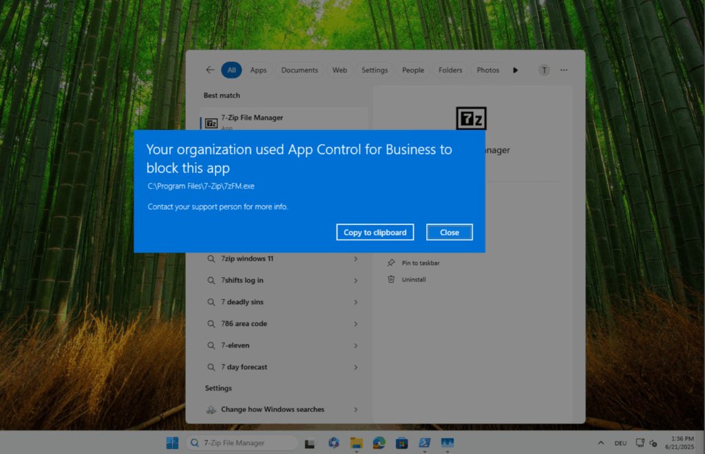Select the Documents filter tab

point(299,70)
